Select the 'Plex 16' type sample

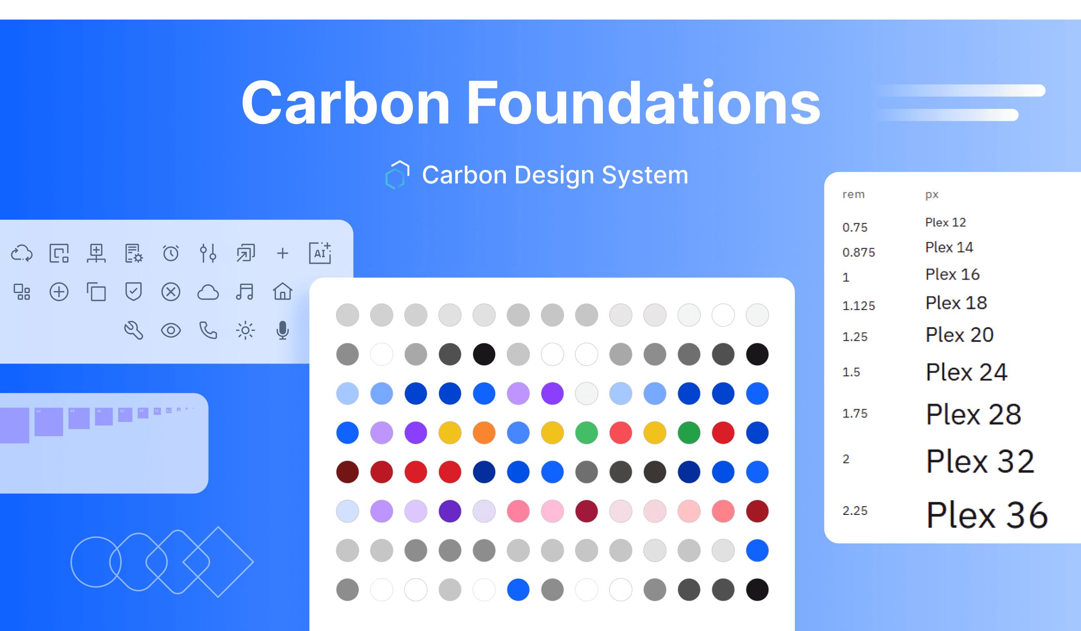(953, 275)
